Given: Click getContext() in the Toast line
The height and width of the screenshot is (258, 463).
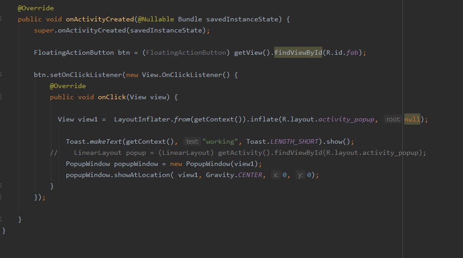Looking at the screenshot, I should [150, 142].
